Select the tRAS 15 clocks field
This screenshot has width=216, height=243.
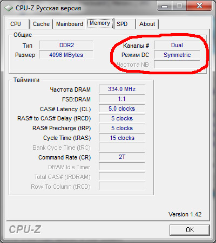pos(122,138)
